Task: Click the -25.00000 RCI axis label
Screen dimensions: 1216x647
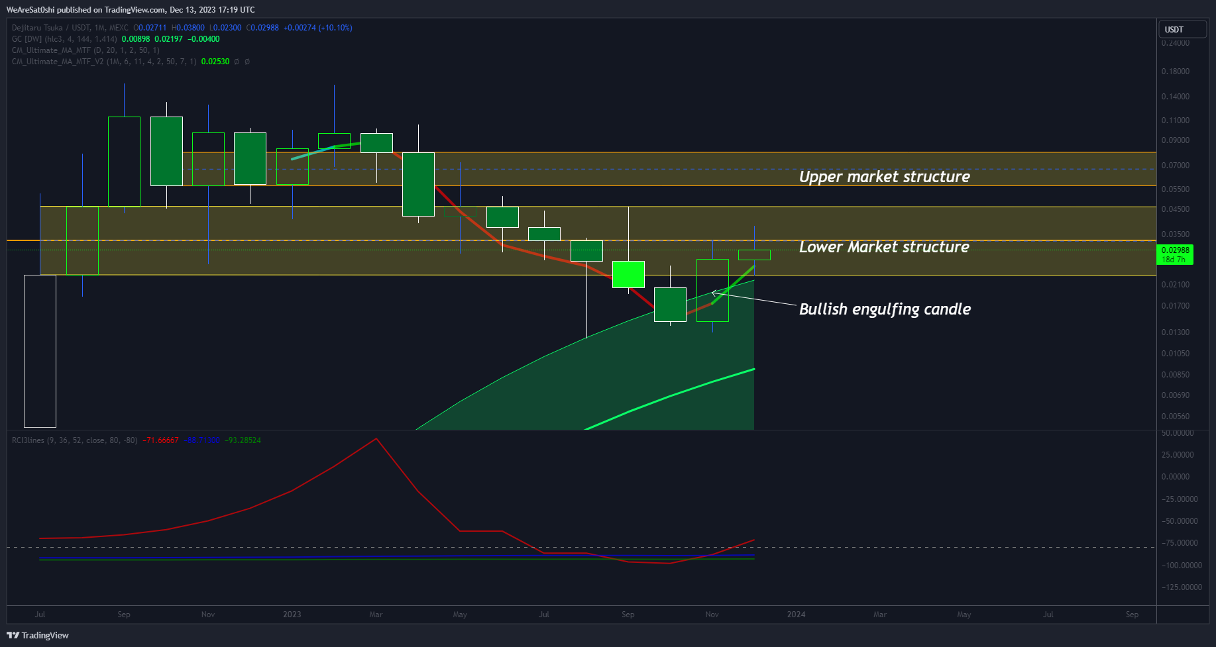Action: tap(1180, 499)
